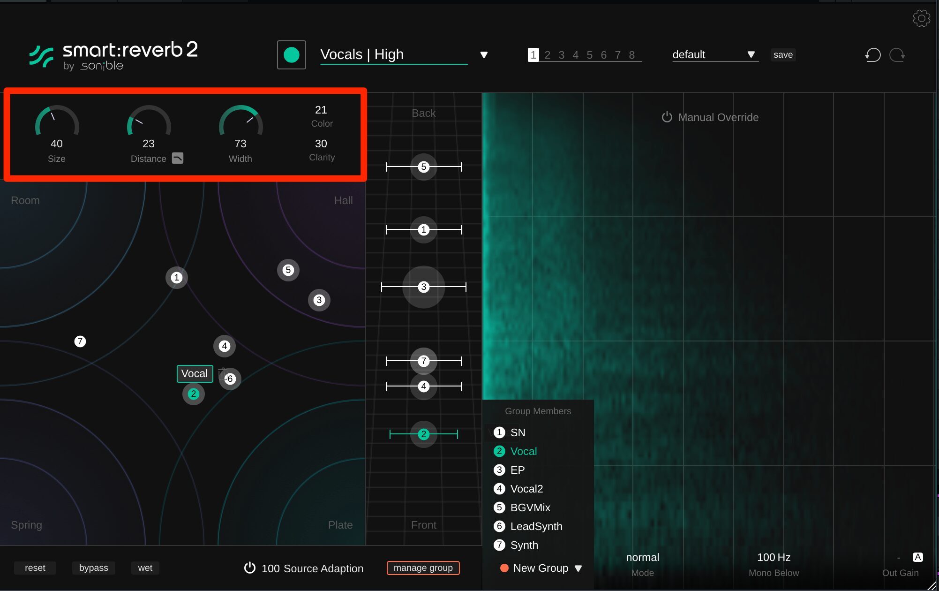Click depth marker 5 in Back-Front view
The width and height of the screenshot is (939, 591).
point(424,167)
